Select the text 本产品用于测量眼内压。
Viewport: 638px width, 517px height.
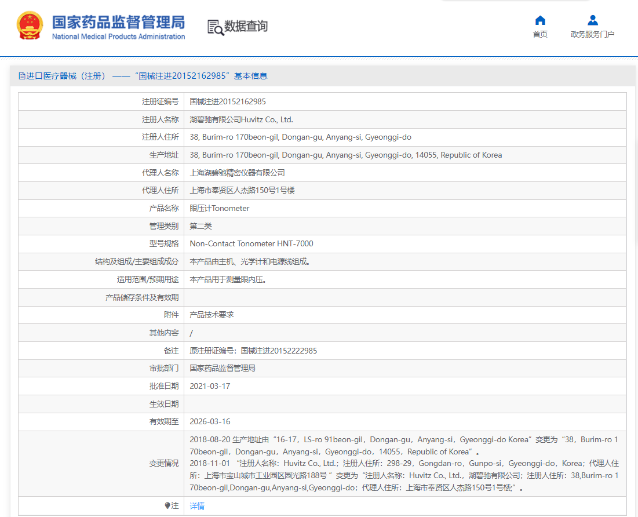228,280
